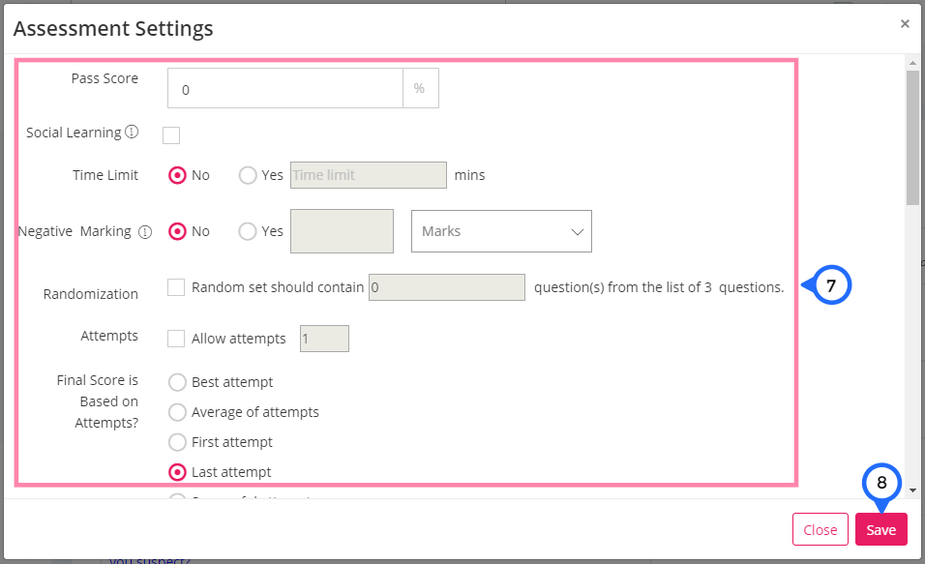
Task: Tick the Randomization random set checkbox
Action: tap(176, 287)
